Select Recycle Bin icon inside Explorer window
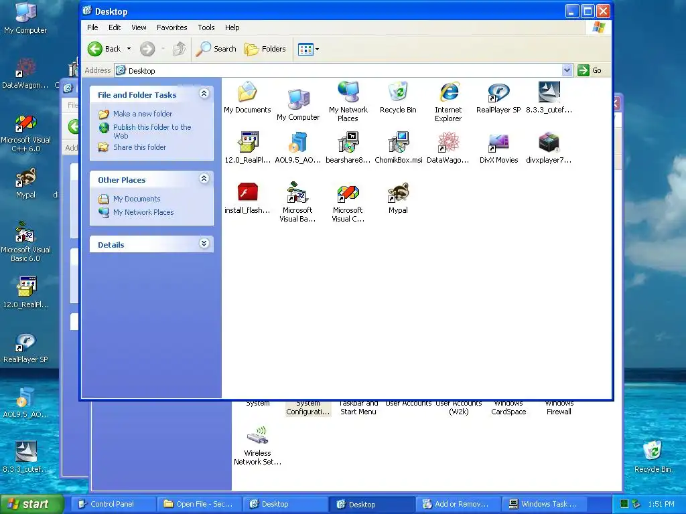This screenshot has height=514, width=686. point(398,98)
